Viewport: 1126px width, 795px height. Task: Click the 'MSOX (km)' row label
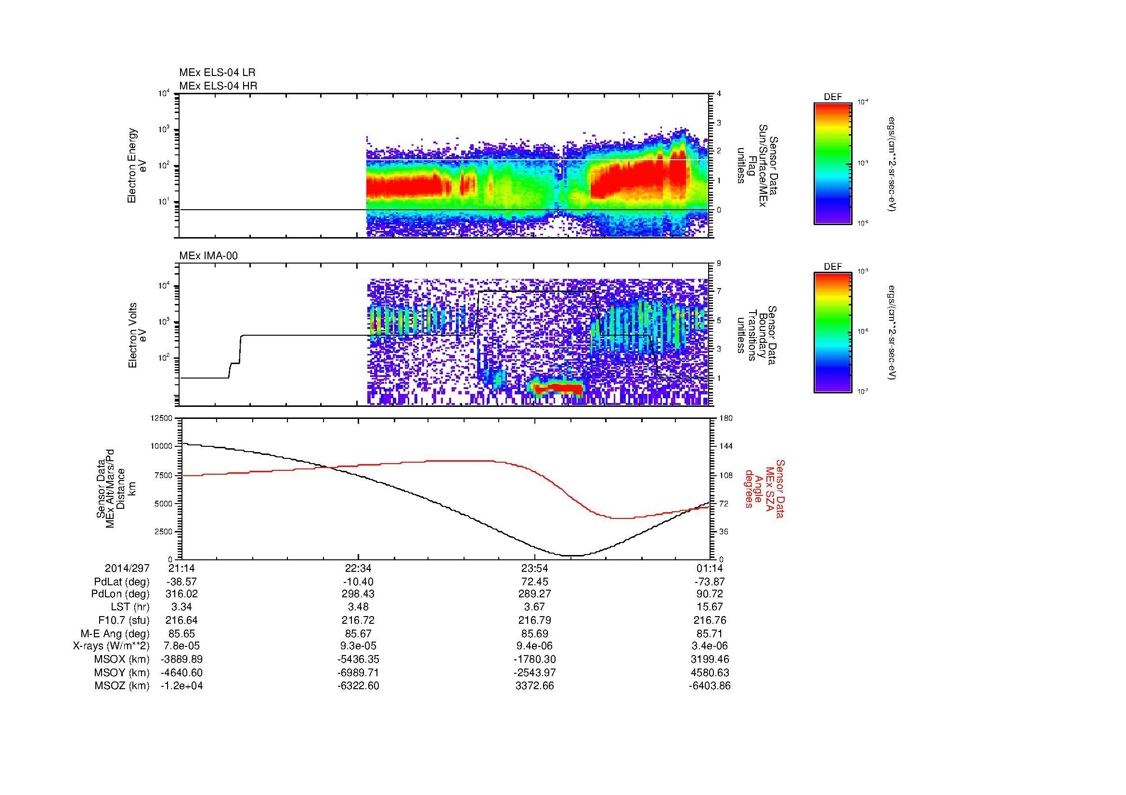click(x=122, y=659)
